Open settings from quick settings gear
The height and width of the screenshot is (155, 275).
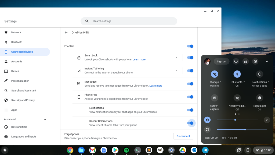[255, 61]
